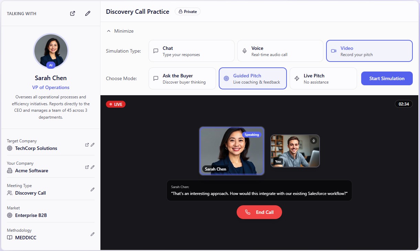Click the people icon beside Discovery Call

10,193
